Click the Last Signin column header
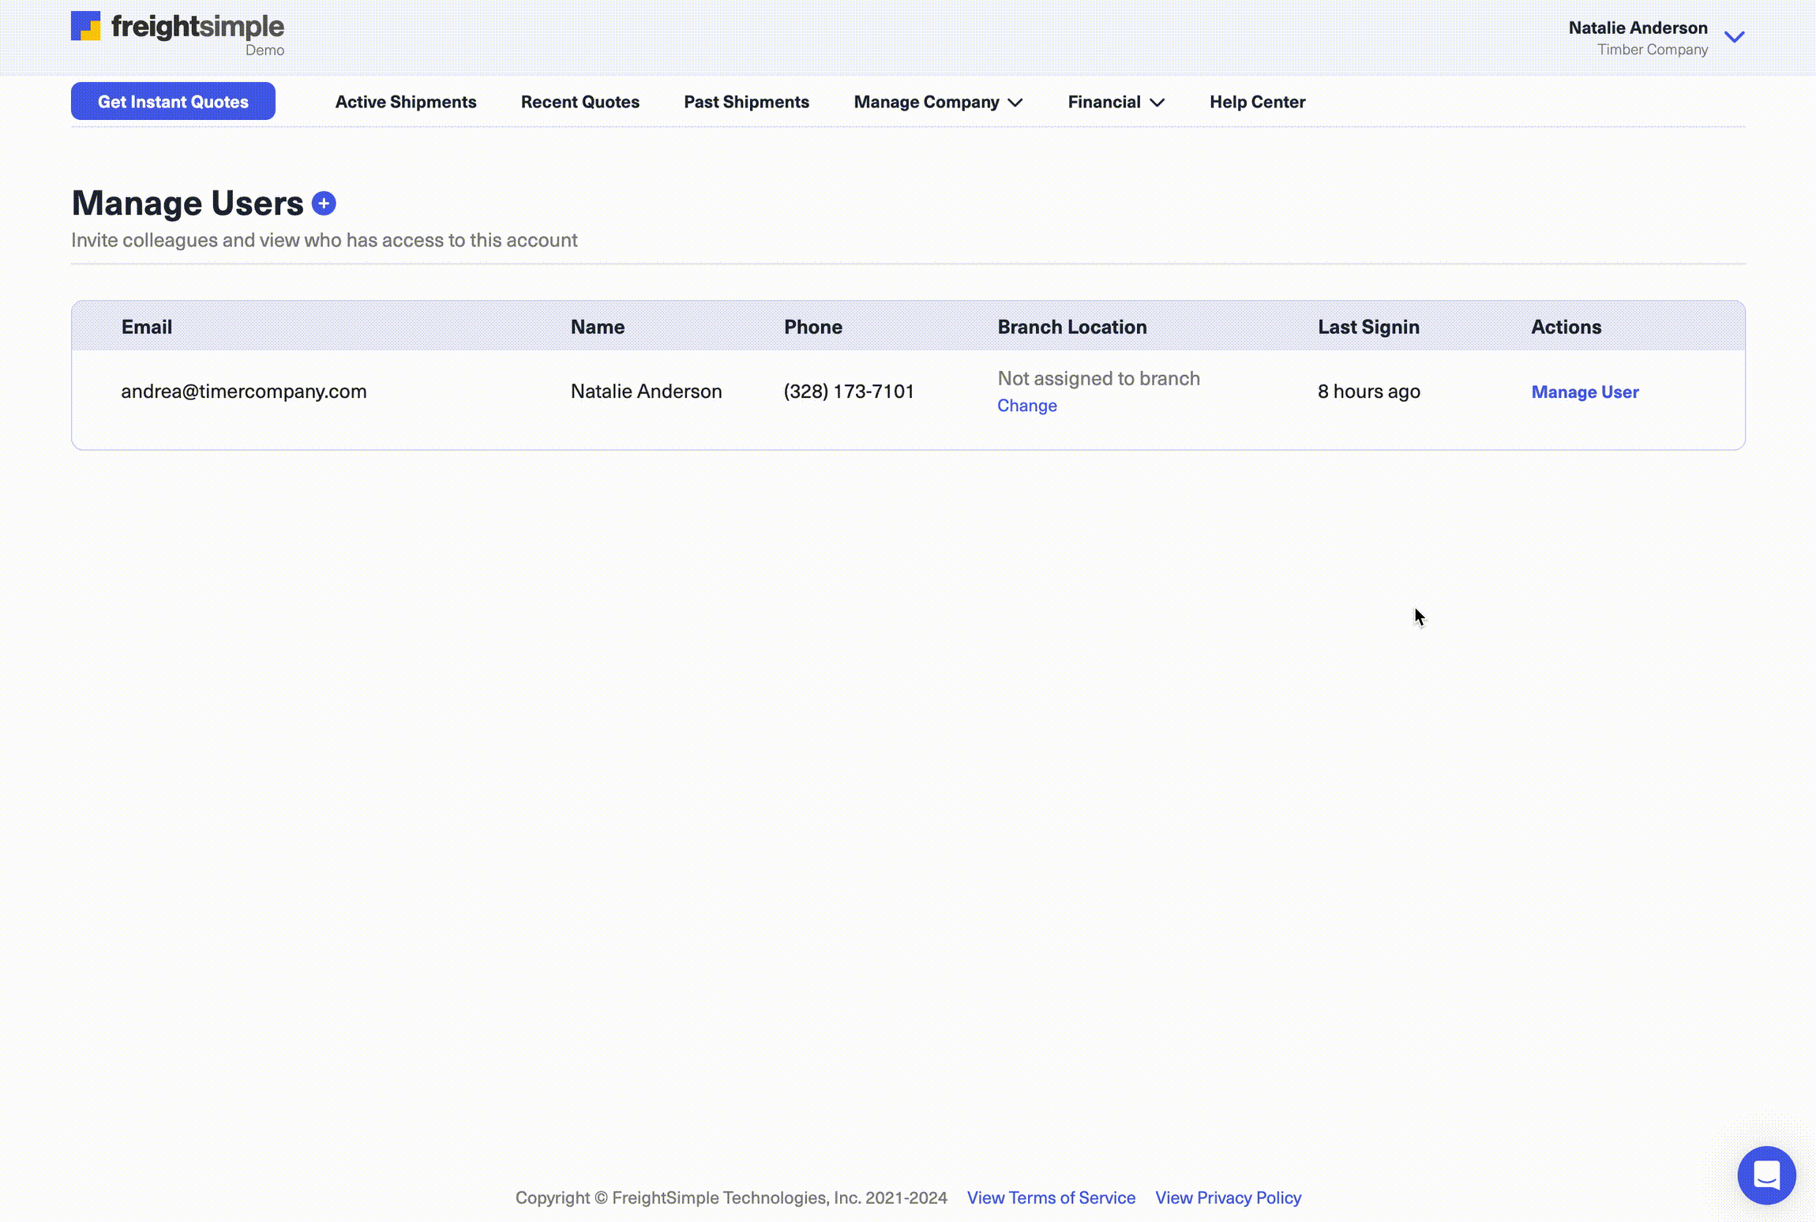The width and height of the screenshot is (1816, 1222). (1368, 327)
